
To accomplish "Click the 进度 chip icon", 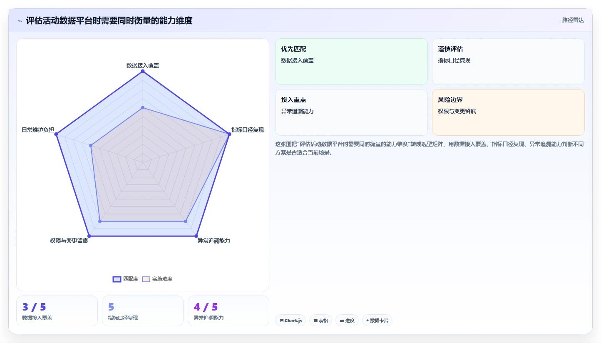I will pos(342,321).
